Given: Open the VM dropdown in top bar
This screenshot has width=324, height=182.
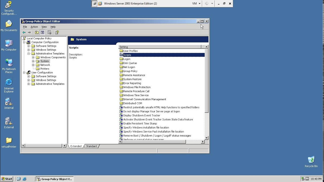Looking at the screenshot, I should point(196,4).
